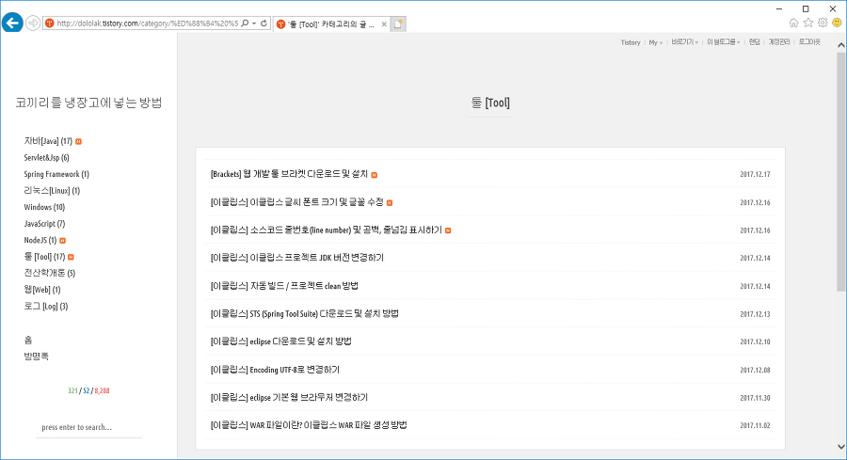The image size is (847, 460).
Task: Click 로그아웃 in the top menu
Action: click(809, 42)
